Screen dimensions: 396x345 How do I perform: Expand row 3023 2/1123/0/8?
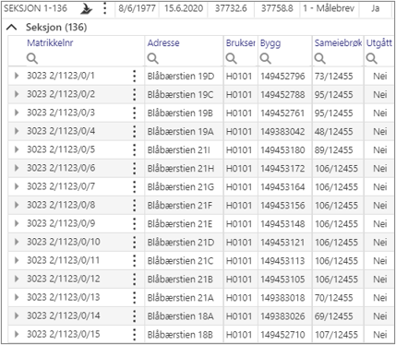(x=17, y=205)
